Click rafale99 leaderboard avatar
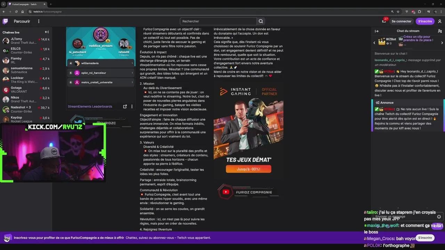 (x=124, y=44)
